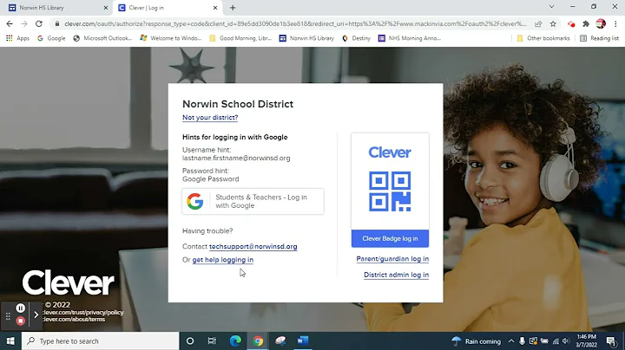
Task: Open the Windows Start menu
Action: click(10, 341)
